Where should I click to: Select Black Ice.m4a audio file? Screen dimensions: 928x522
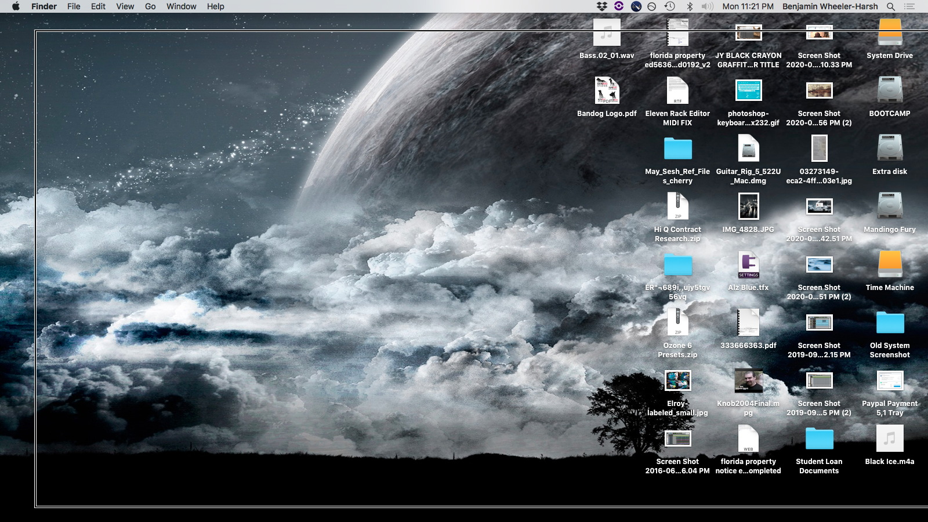890,438
